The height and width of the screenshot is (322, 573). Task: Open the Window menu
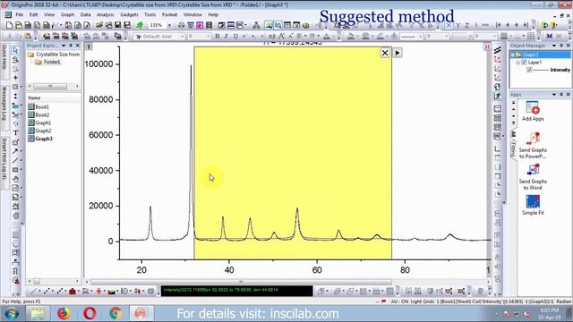point(192,14)
